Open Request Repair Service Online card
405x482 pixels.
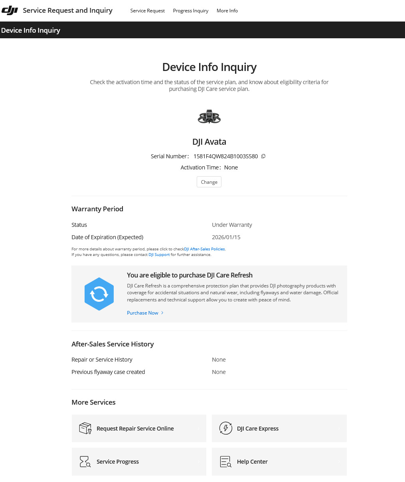[139, 428]
